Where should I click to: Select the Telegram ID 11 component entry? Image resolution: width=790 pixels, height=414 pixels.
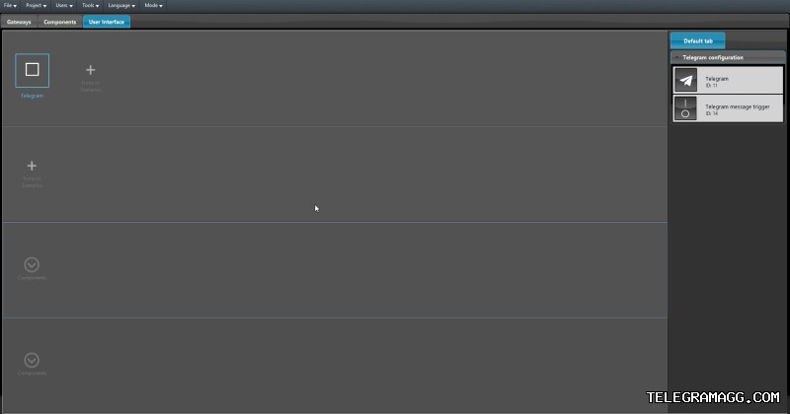[728, 80]
